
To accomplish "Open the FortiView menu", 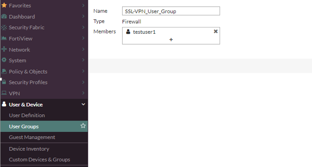I will pyautogui.click(x=44, y=38).
